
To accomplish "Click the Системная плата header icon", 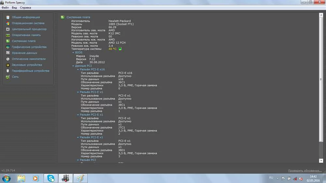I will pos(62,17).
